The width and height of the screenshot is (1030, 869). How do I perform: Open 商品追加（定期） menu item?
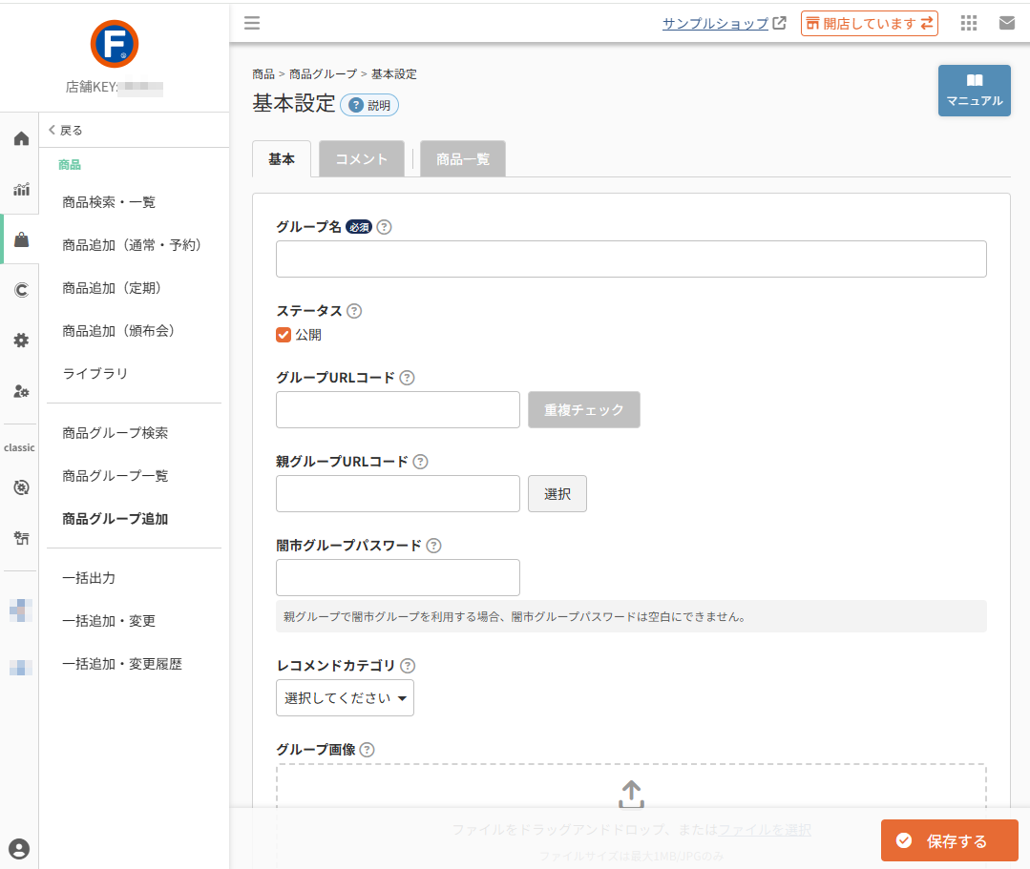[x=112, y=288]
